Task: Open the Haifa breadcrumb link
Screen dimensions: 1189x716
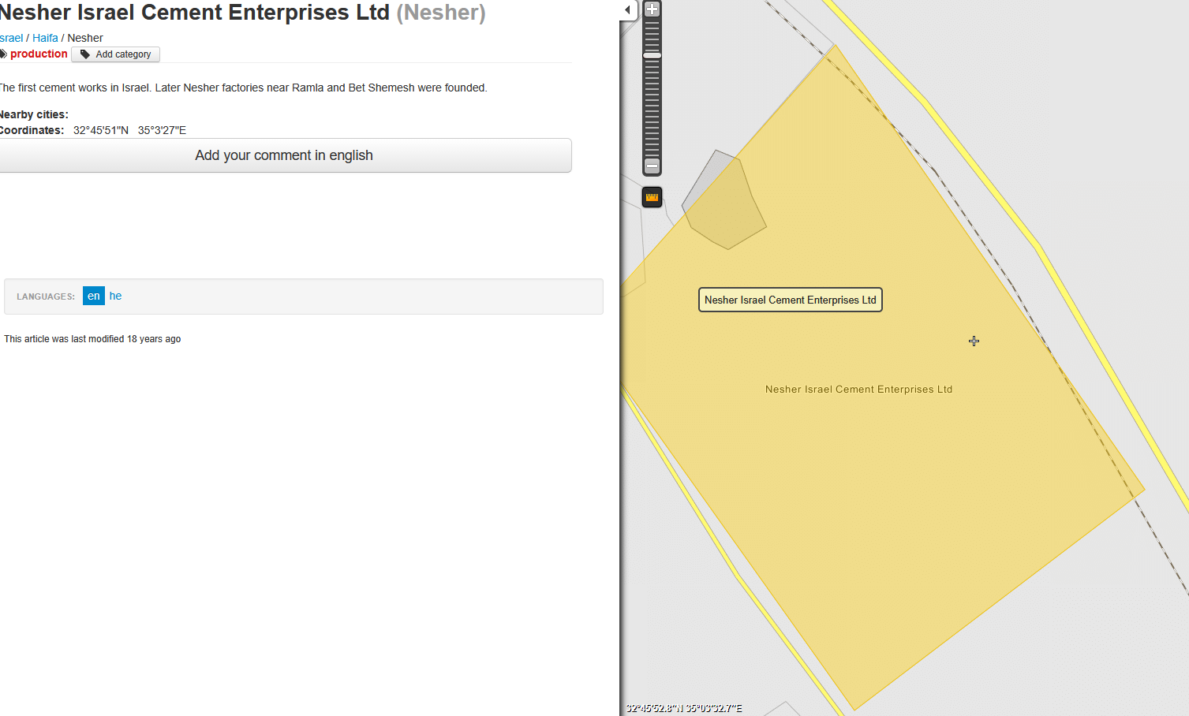Action: 45,38
